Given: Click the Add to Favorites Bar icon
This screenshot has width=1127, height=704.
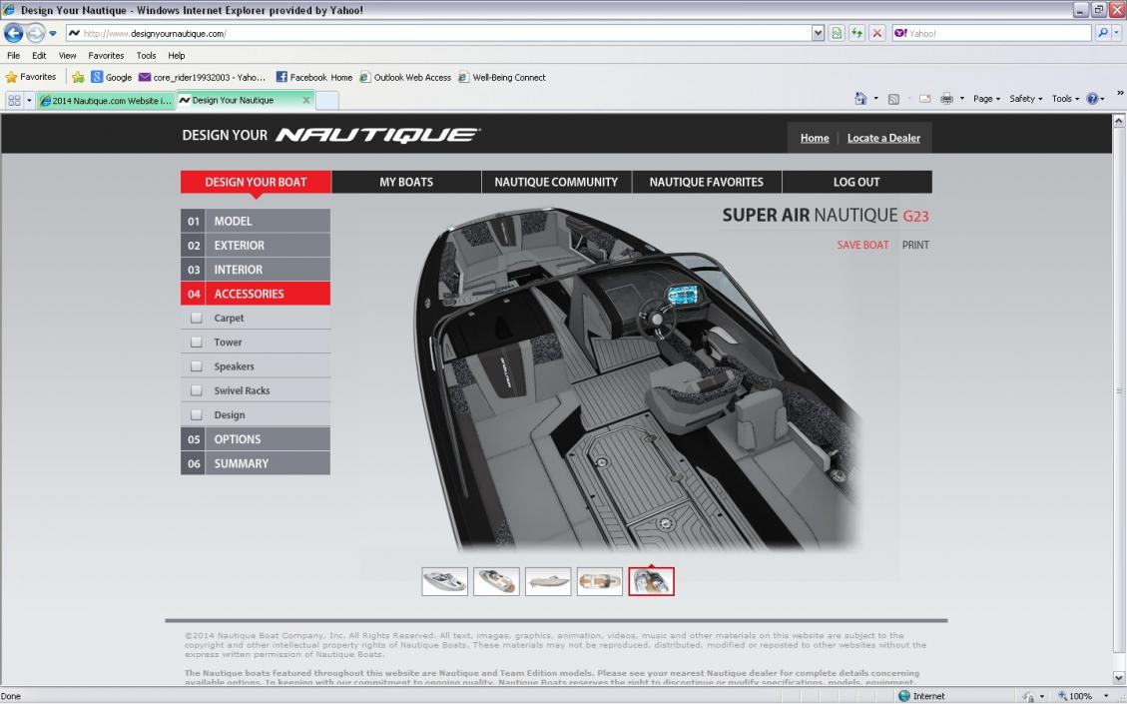Looking at the screenshot, I should [78, 77].
